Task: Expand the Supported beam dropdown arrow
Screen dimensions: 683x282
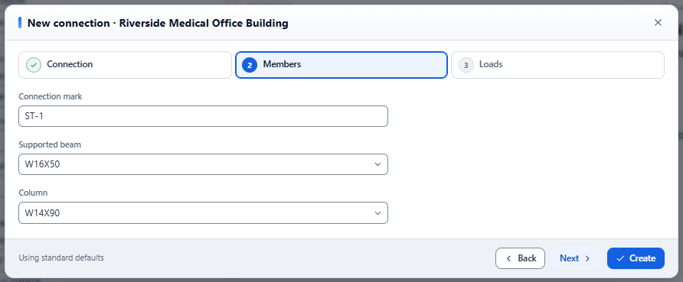Action: (377, 164)
